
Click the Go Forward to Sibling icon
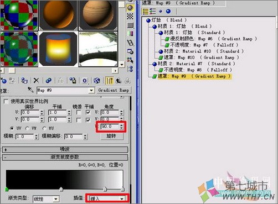point(127,81)
